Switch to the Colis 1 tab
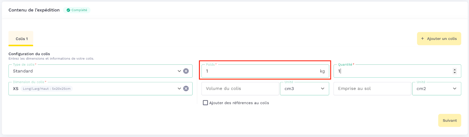The height and width of the screenshot is (137, 469). (22, 39)
